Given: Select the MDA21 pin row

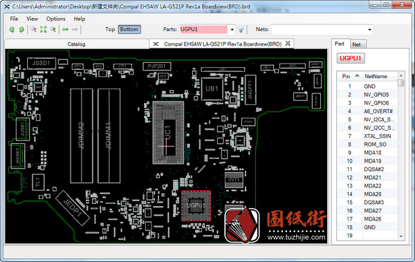Looking at the screenshot, I should coord(367,178).
